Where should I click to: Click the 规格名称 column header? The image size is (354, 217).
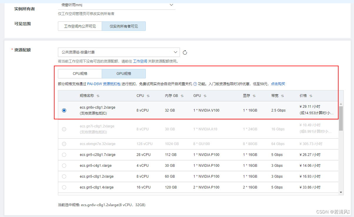point(87,96)
